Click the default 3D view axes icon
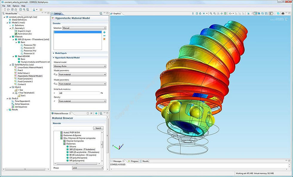293x177 pixels. [x=230, y=13]
